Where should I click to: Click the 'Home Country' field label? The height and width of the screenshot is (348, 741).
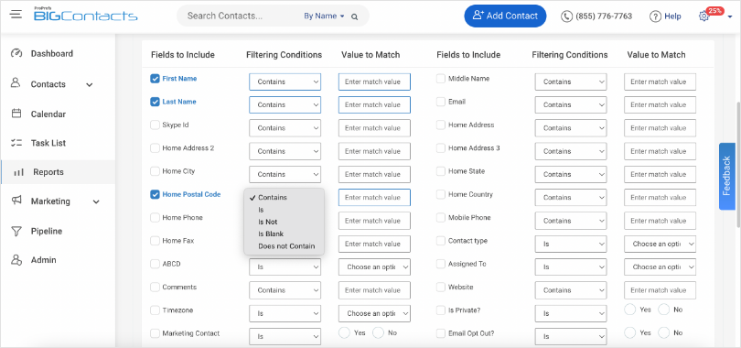[x=470, y=194]
